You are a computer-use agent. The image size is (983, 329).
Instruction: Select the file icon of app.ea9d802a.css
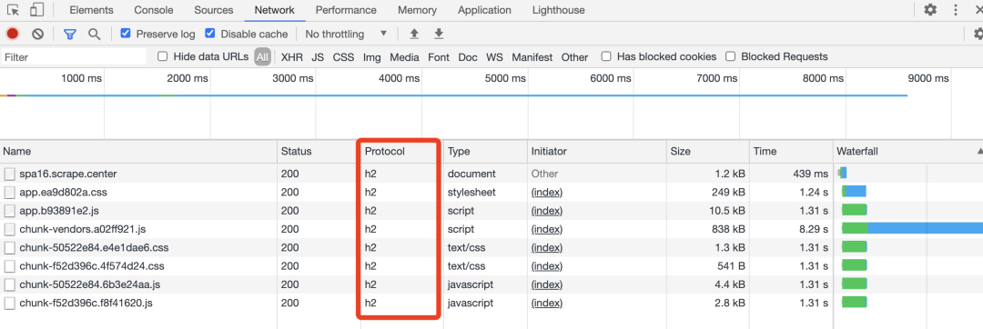[9, 192]
